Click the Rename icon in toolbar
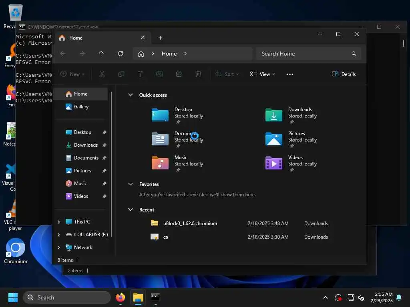 (160, 74)
